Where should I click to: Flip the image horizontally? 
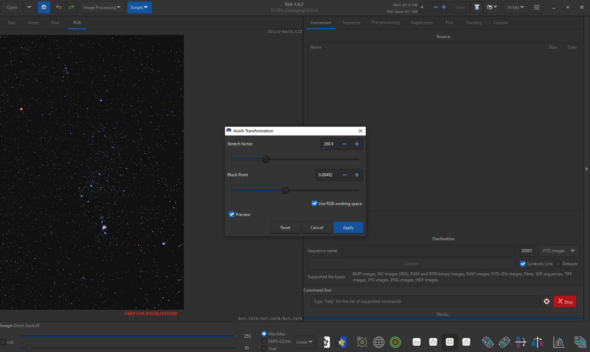pos(538,342)
